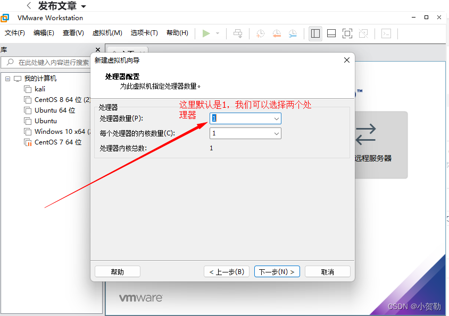Open the Snapshot Manager wrench icon
The width and height of the screenshot is (449, 316).
point(293,33)
